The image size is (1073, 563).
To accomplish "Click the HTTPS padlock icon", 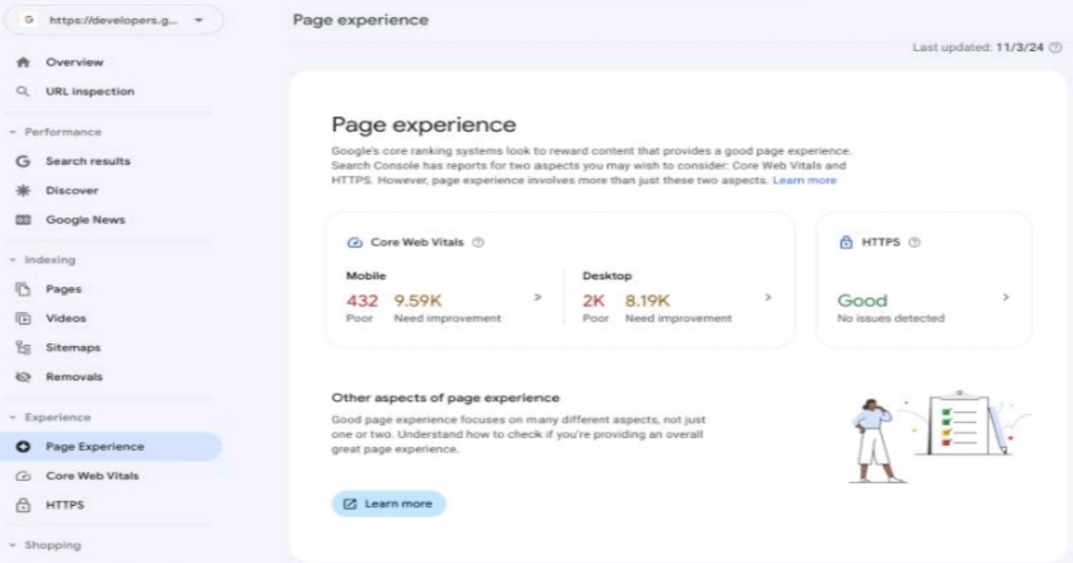I will [x=23, y=504].
